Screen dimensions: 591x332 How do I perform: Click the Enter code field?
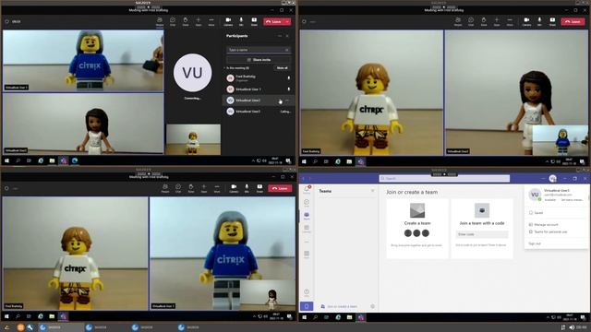[482, 234]
